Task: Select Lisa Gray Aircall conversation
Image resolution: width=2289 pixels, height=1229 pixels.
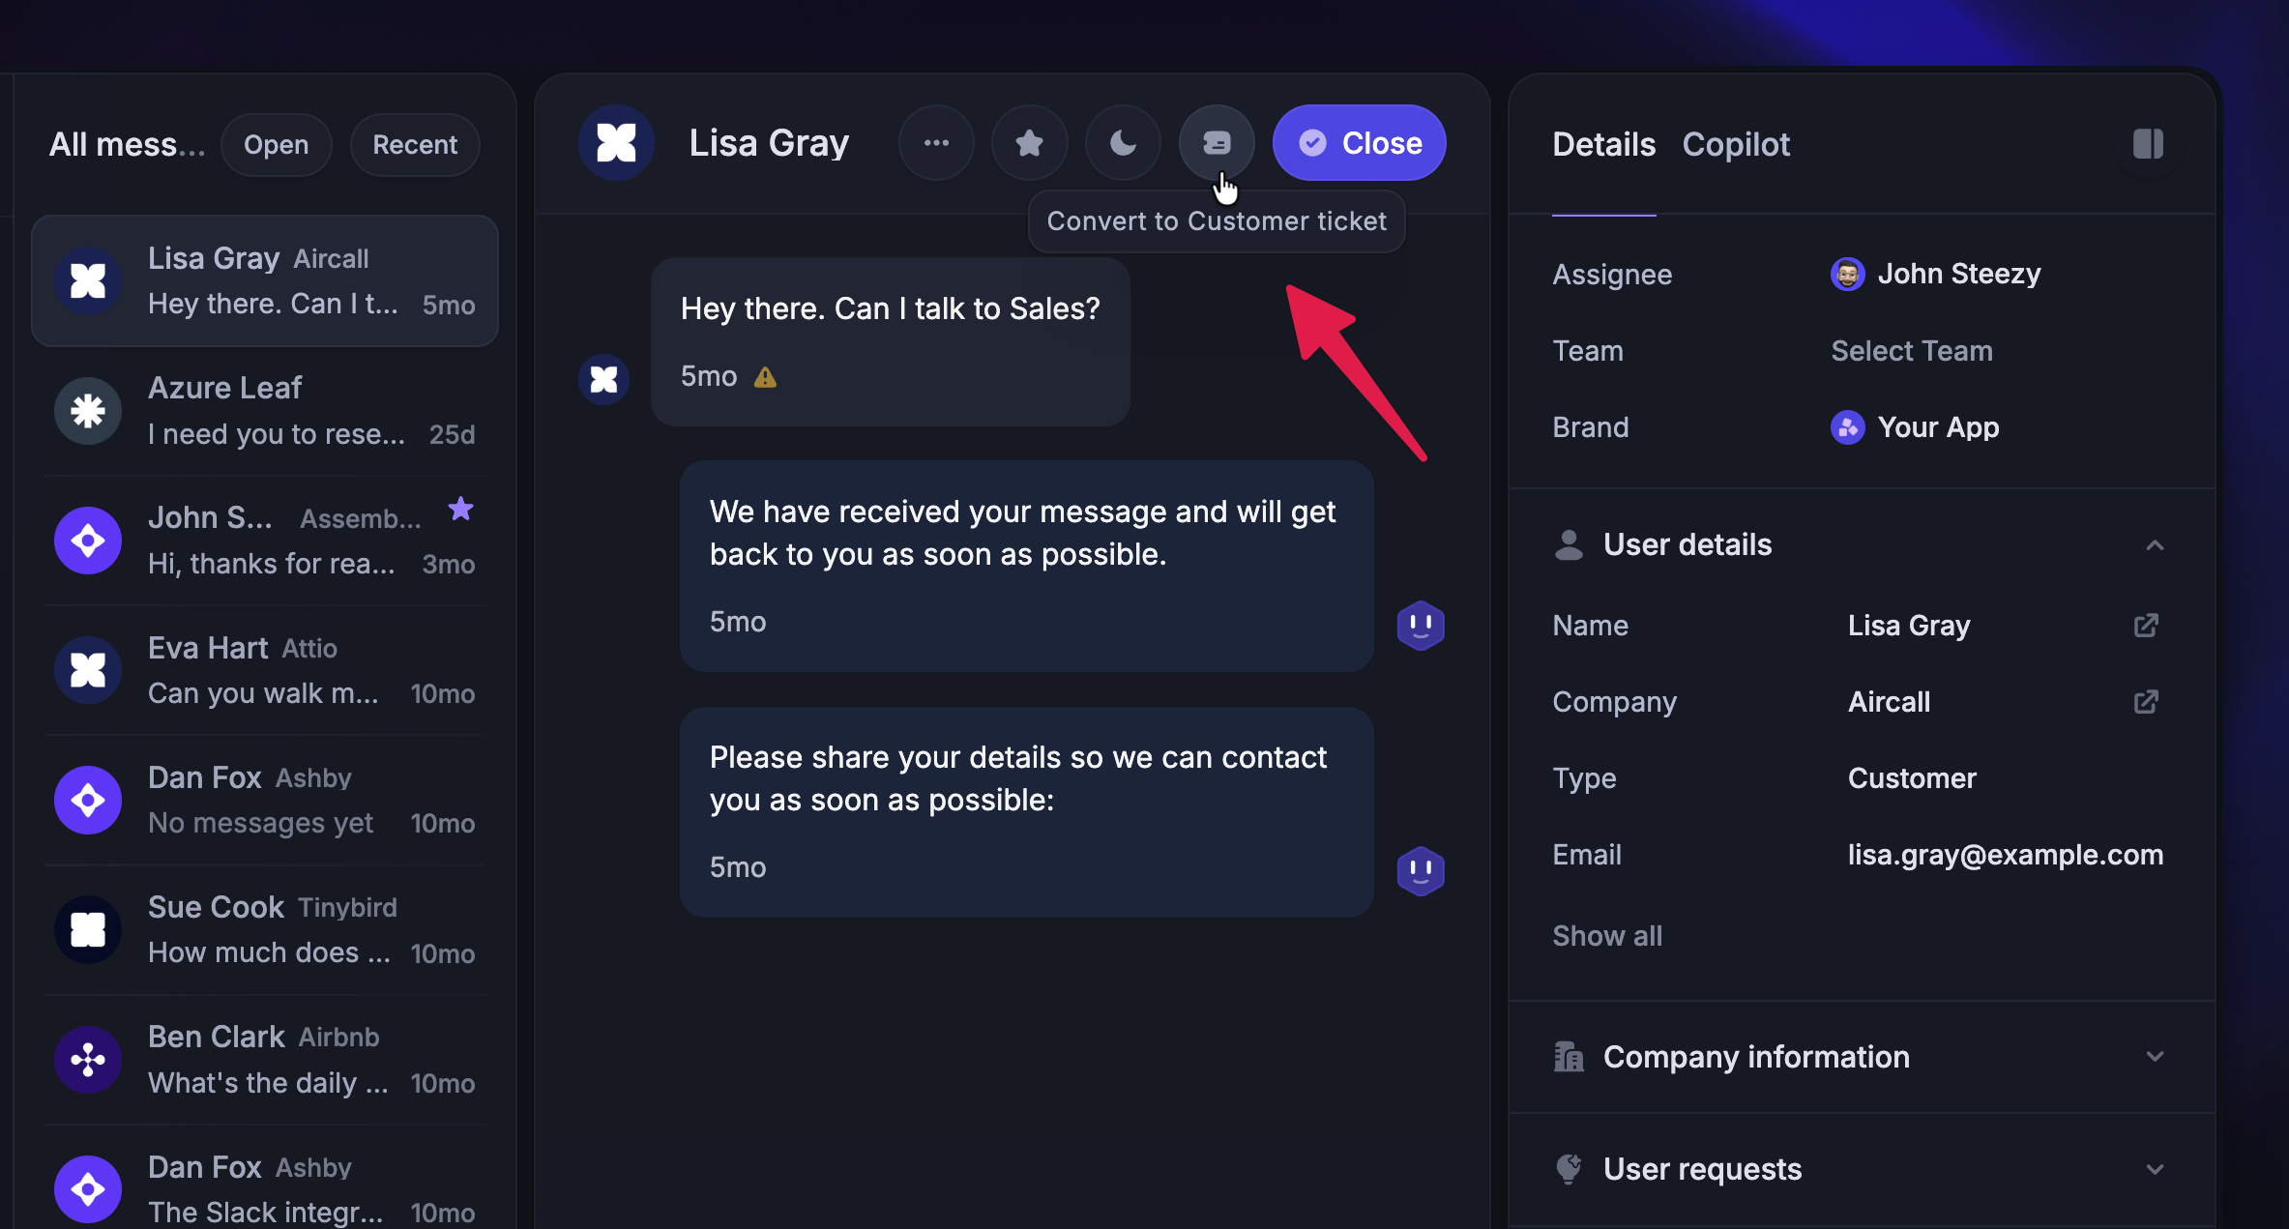Action: point(265,280)
